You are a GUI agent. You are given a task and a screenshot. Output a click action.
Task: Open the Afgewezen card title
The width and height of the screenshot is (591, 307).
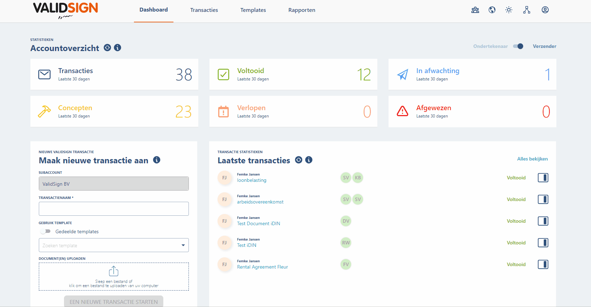pyautogui.click(x=434, y=108)
